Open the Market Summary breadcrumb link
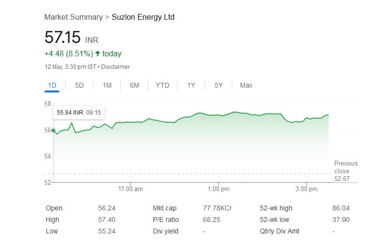This screenshot has height=246, width=381. [x=74, y=17]
